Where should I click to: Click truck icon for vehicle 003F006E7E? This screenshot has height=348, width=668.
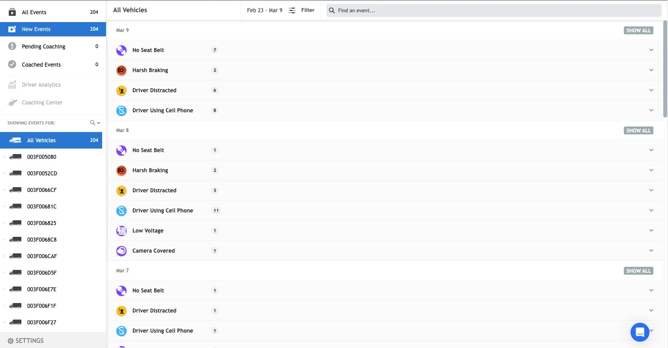pyautogui.click(x=15, y=289)
